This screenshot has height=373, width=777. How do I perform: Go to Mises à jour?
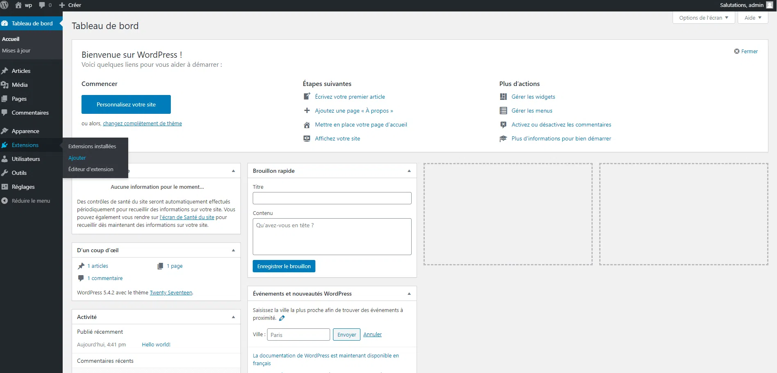(16, 50)
